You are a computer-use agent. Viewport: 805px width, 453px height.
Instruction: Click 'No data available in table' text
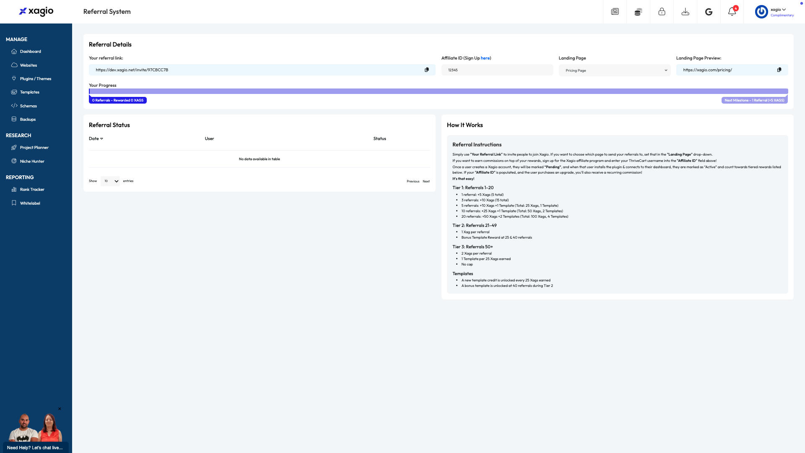point(259,159)
